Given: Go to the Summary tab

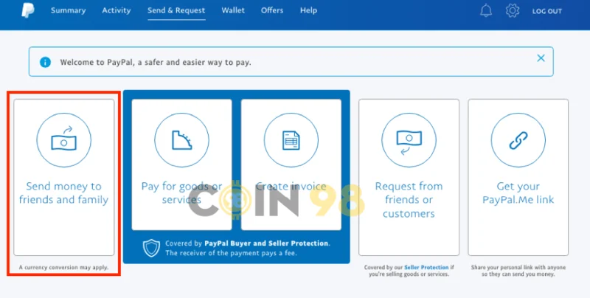Looking at the screenshot, I should pyautogui.click(x=68, y=10).
